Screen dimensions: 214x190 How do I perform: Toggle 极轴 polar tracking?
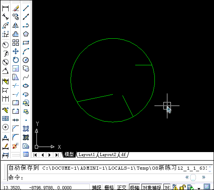click(134, 187)
